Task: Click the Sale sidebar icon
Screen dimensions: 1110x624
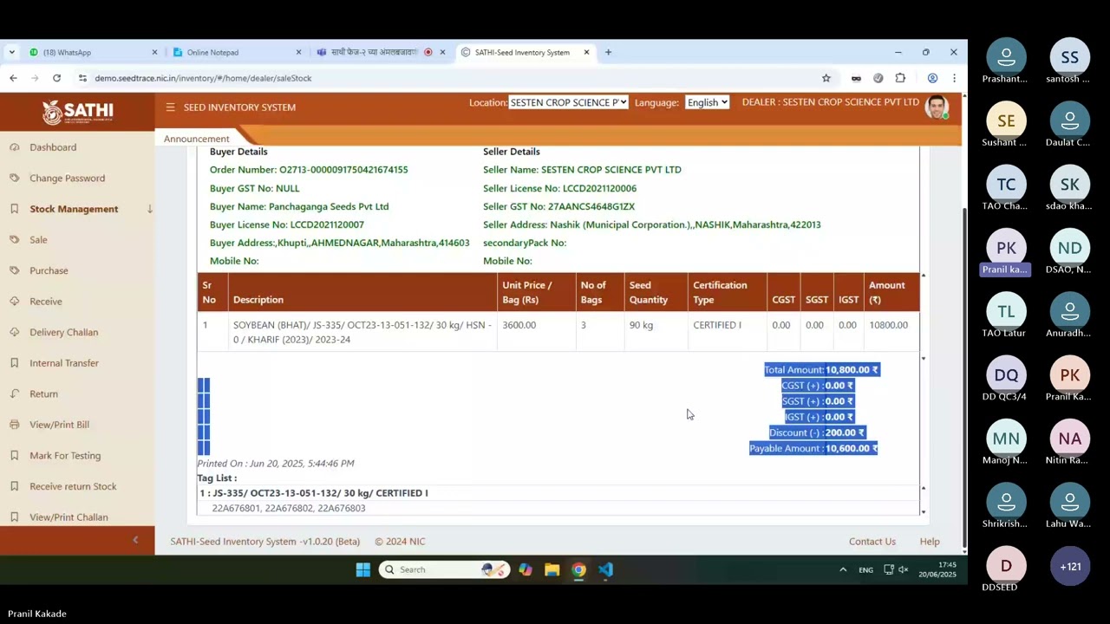Action: pos(15,240)
